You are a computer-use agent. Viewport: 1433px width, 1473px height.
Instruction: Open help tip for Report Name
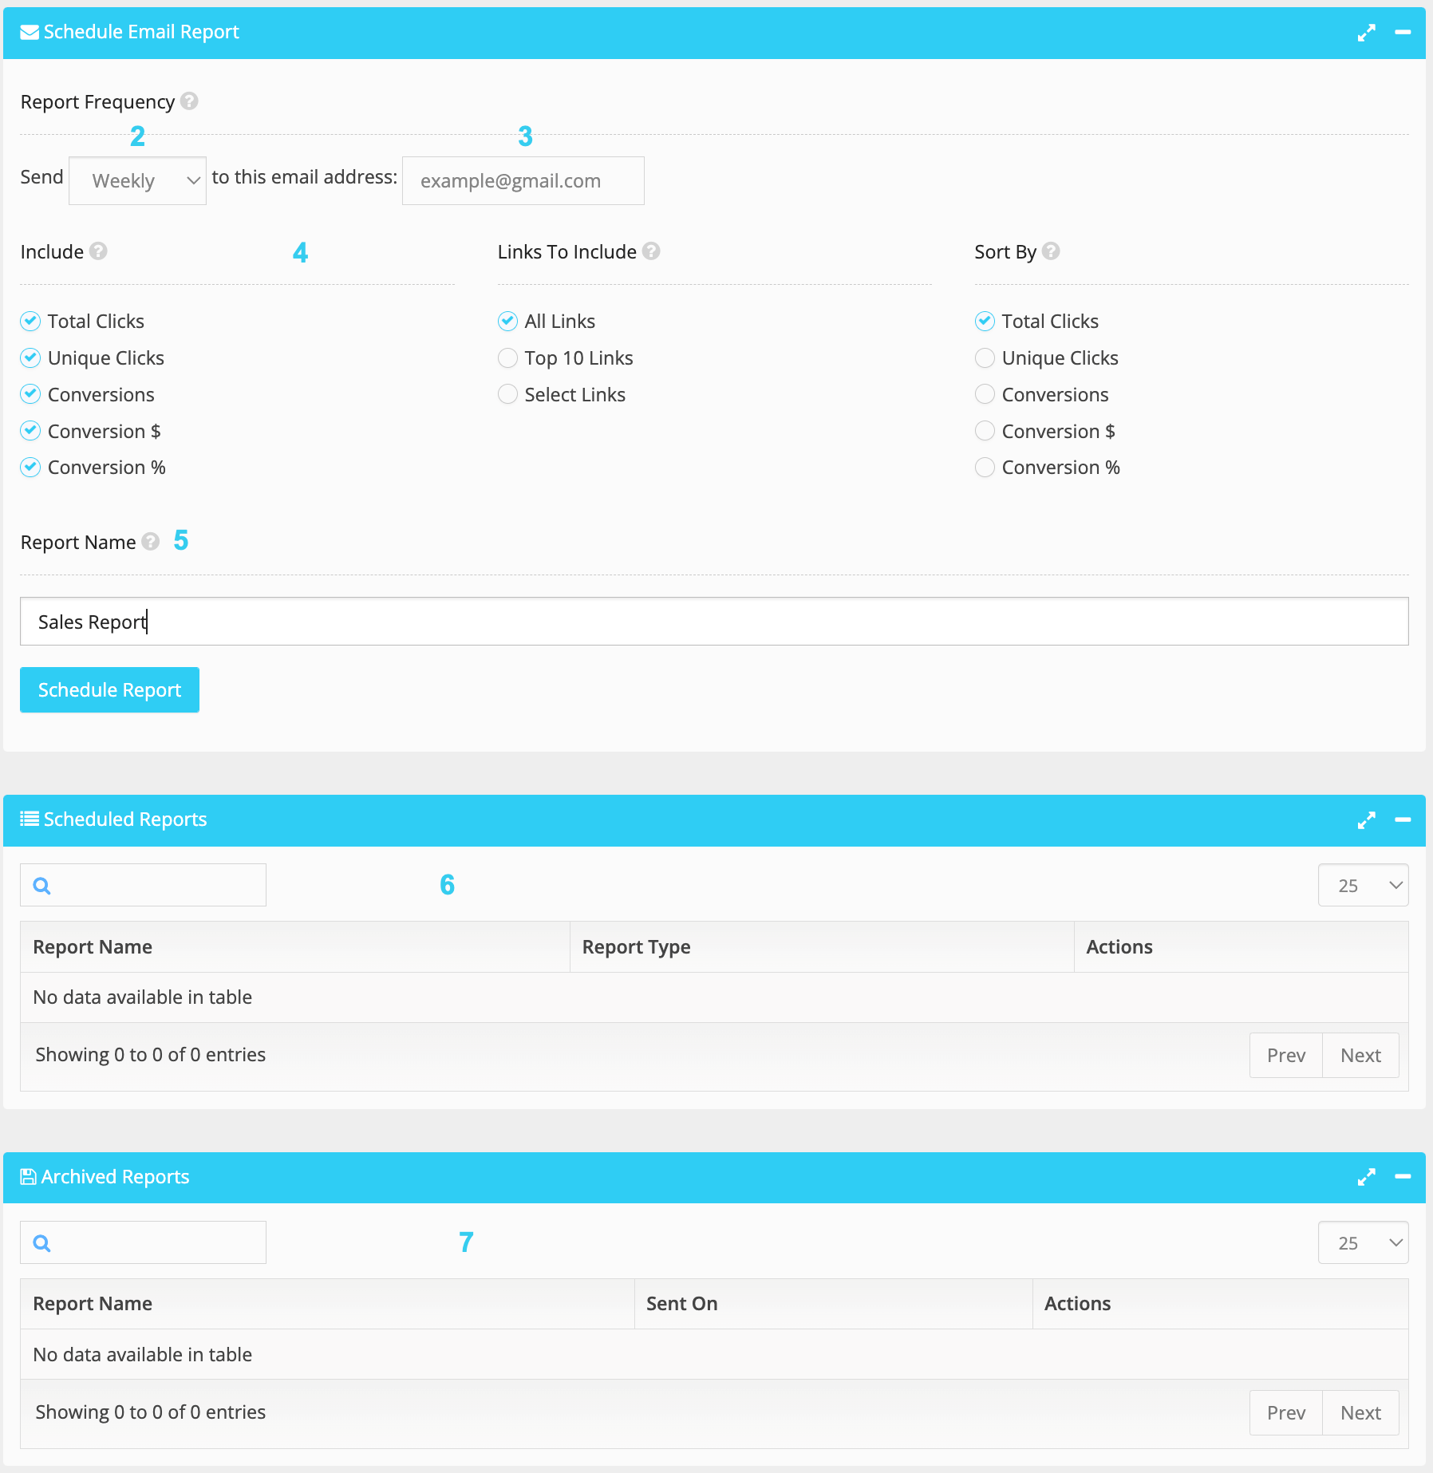point(151,542)
